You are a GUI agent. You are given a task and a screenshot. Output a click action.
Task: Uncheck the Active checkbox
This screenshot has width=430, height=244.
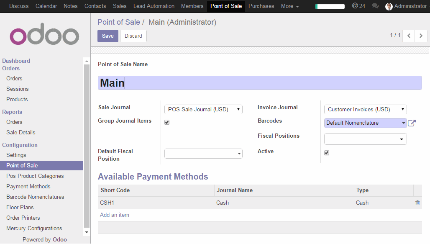(x=327, y=153)
